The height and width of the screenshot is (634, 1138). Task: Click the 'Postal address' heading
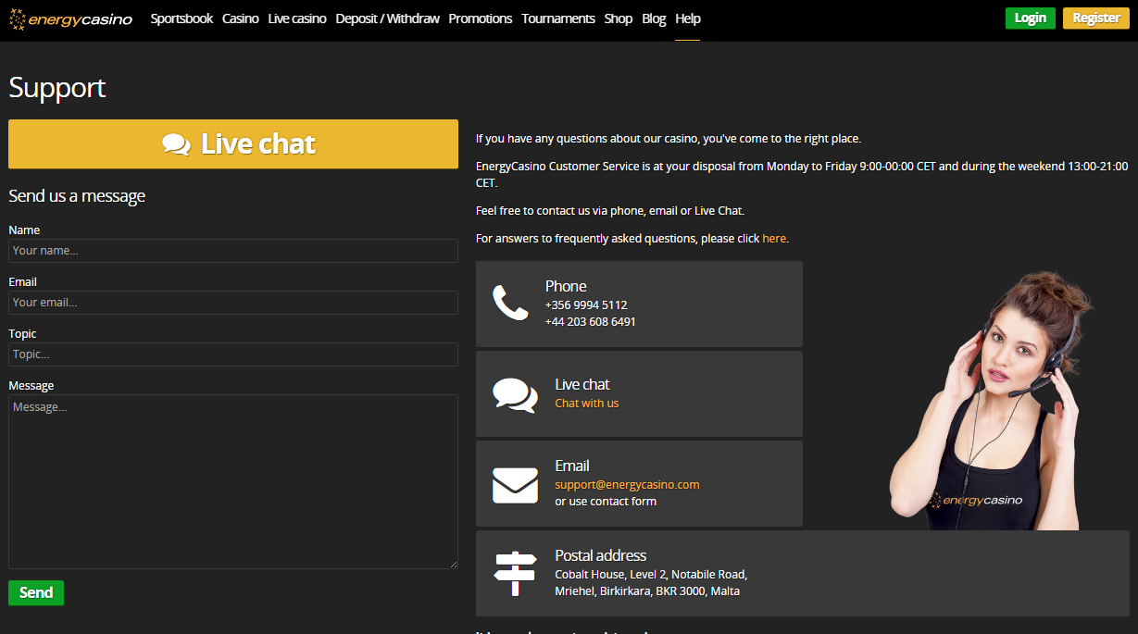pyautogui.click(x=601, y=555)
